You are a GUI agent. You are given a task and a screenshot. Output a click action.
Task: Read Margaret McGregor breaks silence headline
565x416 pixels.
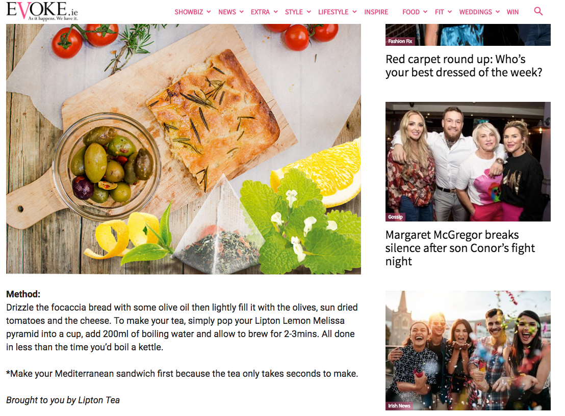pos(460,248)
